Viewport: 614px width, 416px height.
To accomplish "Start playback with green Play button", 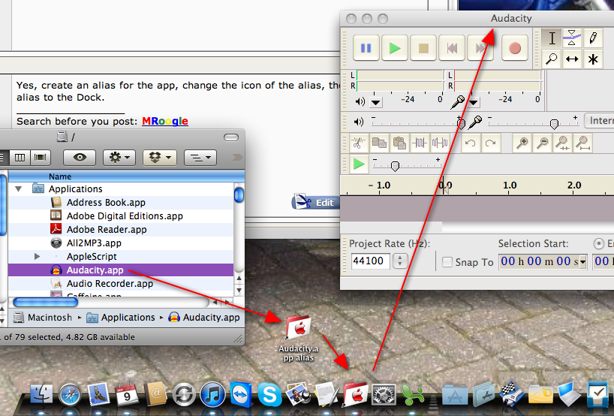I will [x=395, y=48].
